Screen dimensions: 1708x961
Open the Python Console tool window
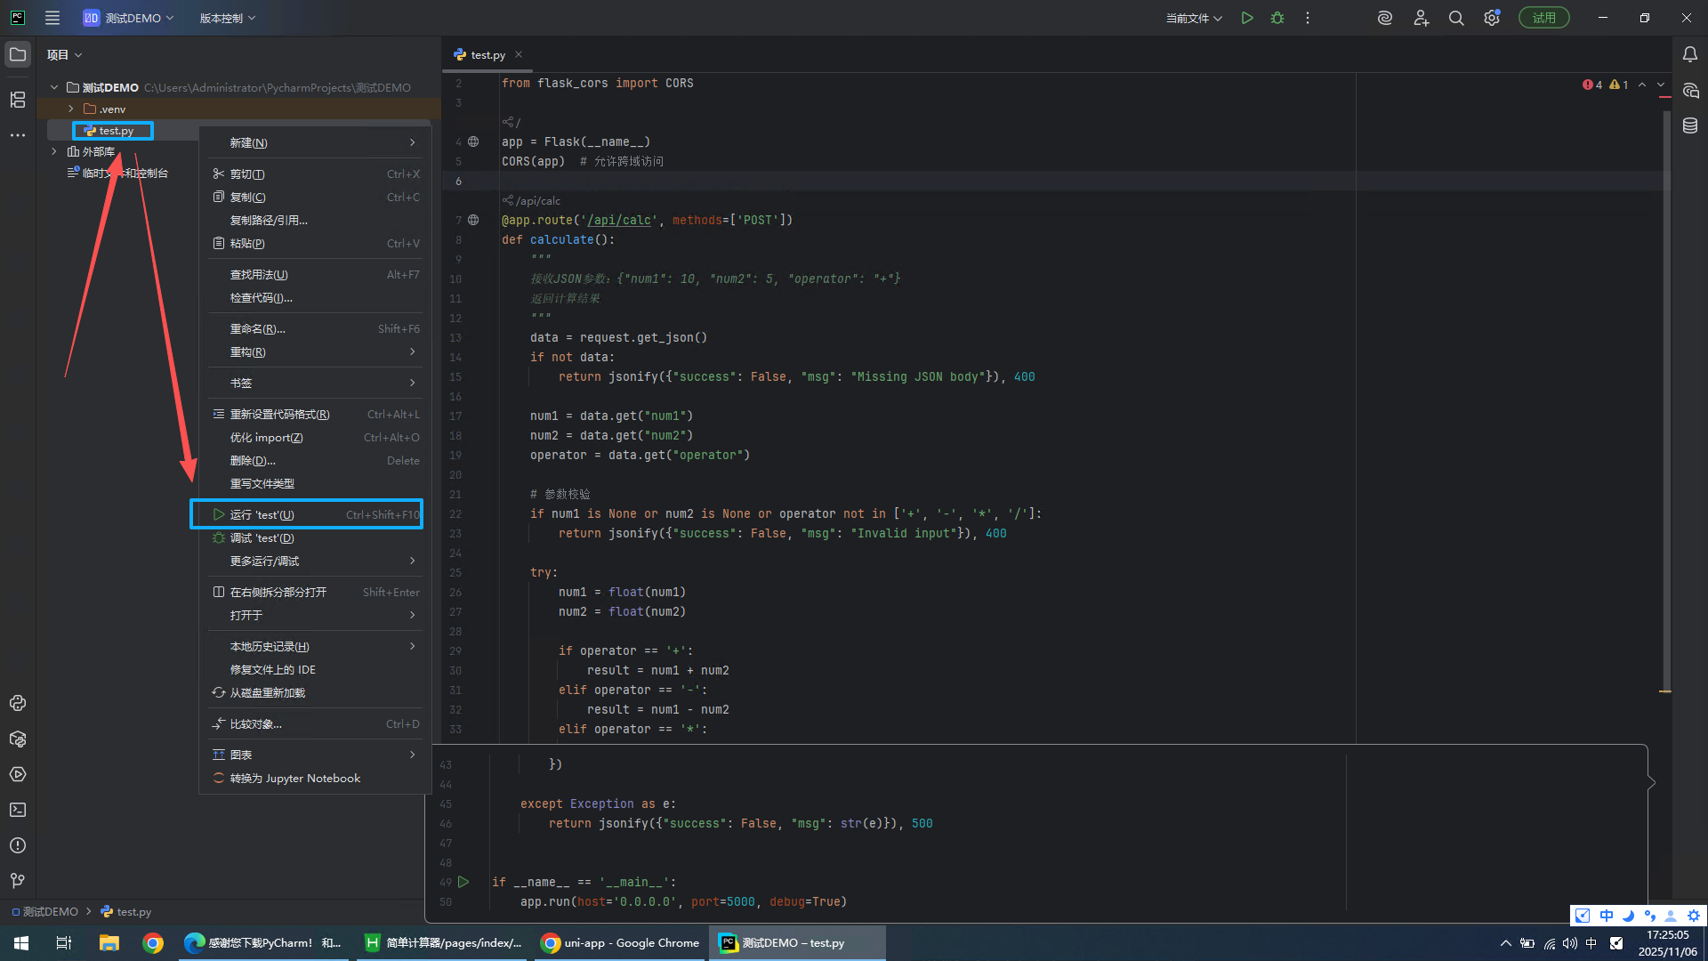point(18,703)
